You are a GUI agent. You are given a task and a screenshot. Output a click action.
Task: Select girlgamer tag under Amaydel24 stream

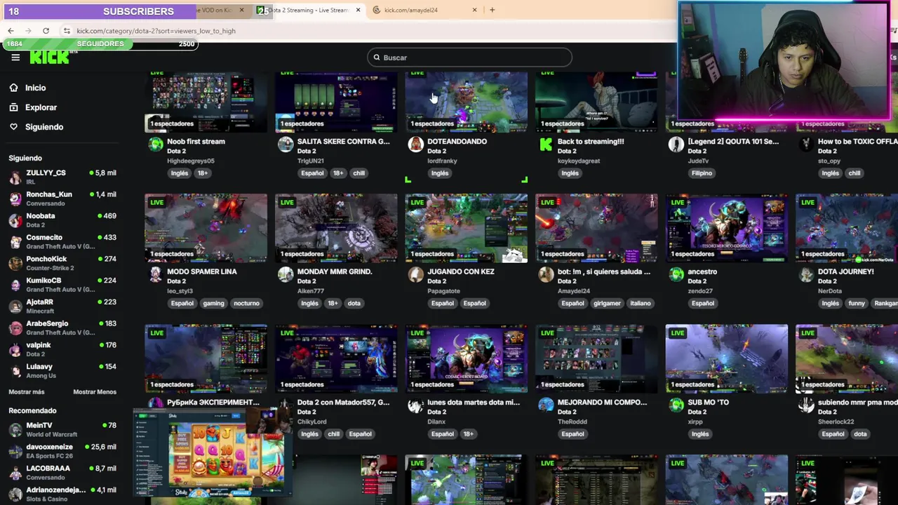click(x=607, y=304)
